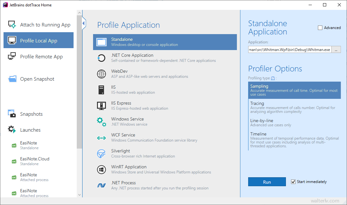Click the Attach to Running App icon
The image size is (347, 205).
tap(12, 25)
